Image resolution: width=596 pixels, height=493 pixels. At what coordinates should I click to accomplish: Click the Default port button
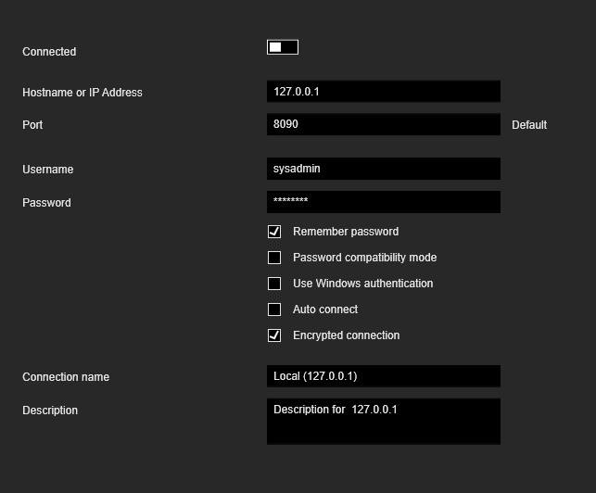coord(529,125)
